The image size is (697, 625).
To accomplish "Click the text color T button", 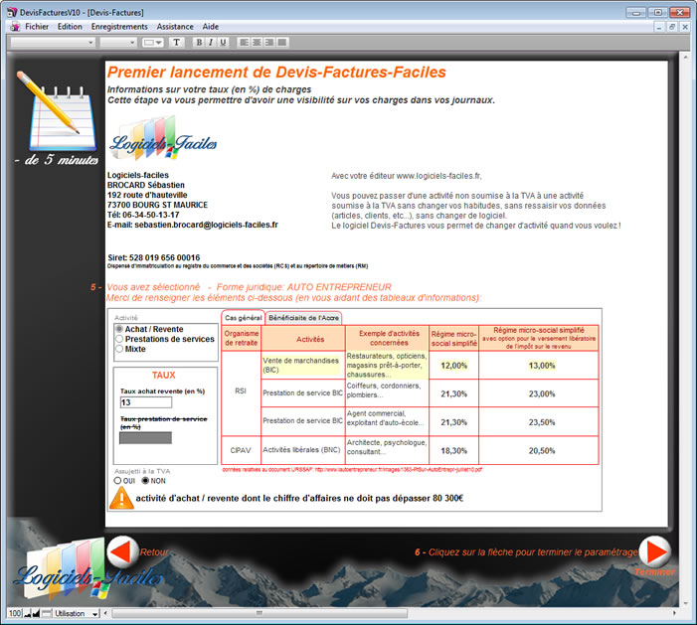I will point(177,43).
